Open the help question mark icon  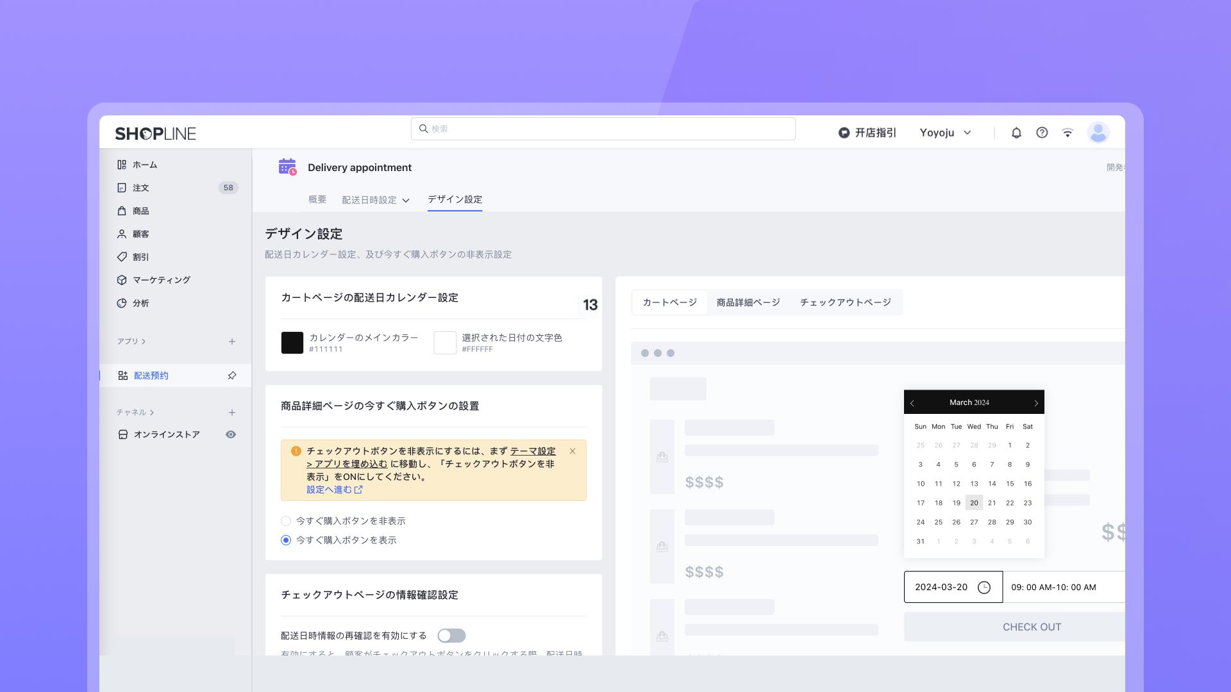tap(1042, 133)
